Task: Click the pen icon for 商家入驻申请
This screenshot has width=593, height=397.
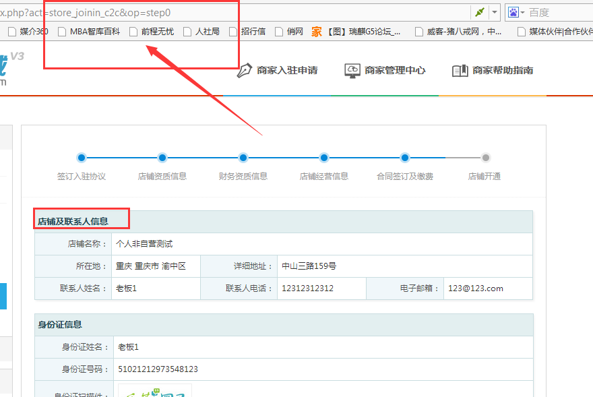Action: 245,70
